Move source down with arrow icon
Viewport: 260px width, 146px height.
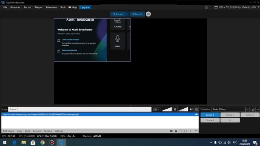[x=196, y=131]
